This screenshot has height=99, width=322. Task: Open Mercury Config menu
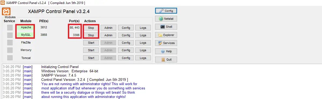126,50
